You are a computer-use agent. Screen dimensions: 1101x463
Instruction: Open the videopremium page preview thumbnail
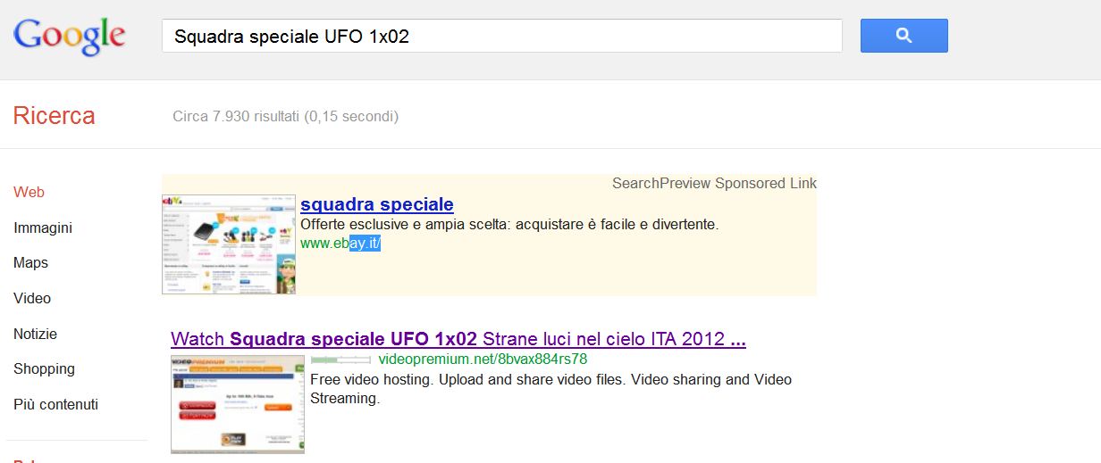[x=238, y=404]
